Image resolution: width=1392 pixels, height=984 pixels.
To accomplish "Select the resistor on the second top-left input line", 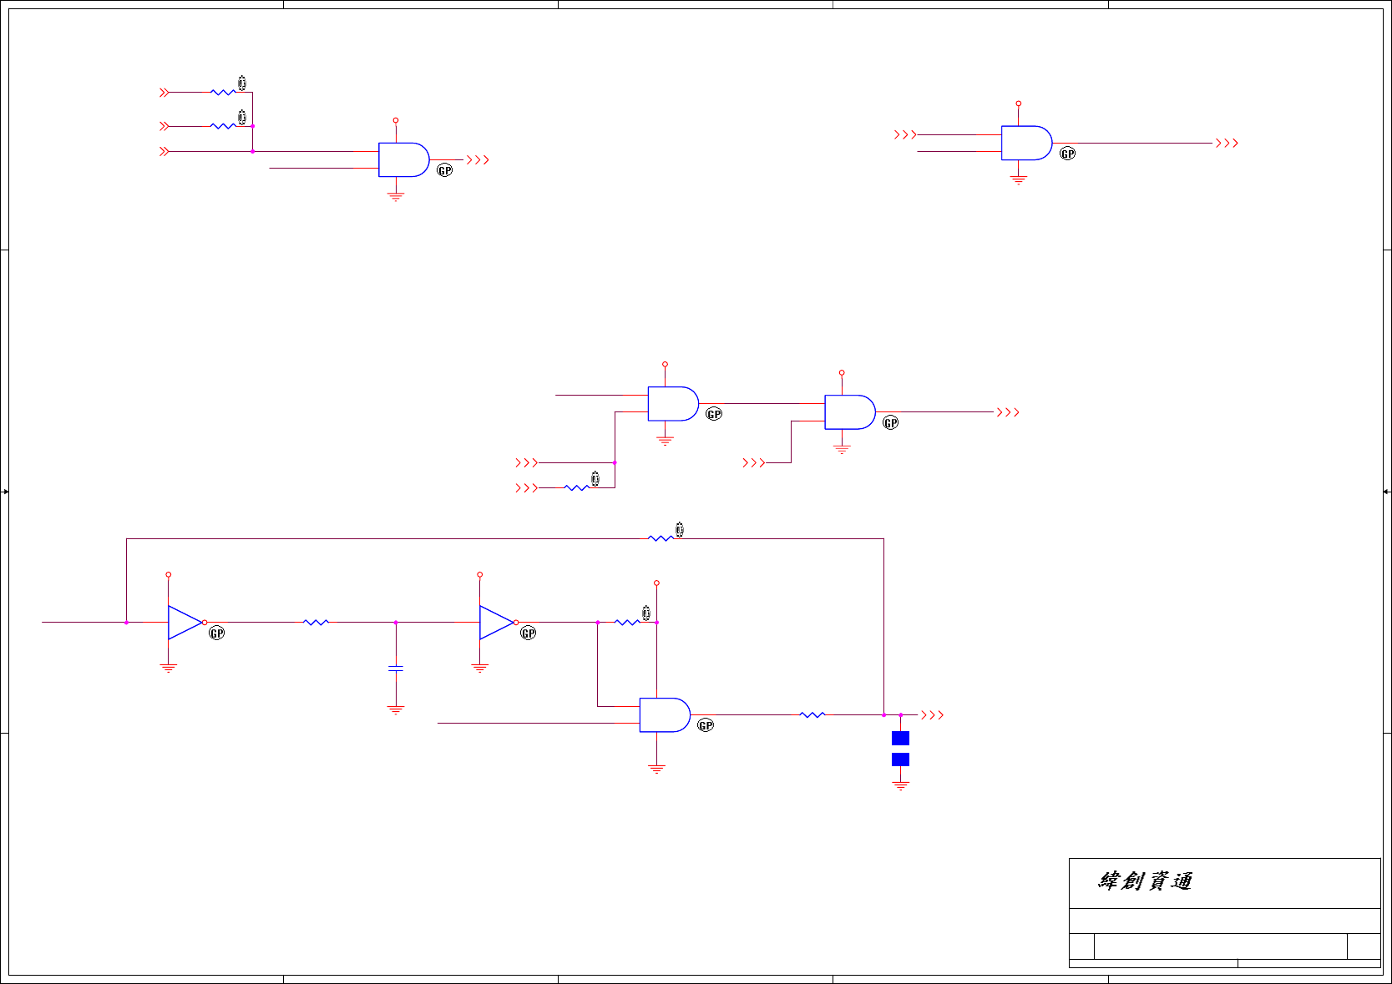I will click(x=223, y=126).
